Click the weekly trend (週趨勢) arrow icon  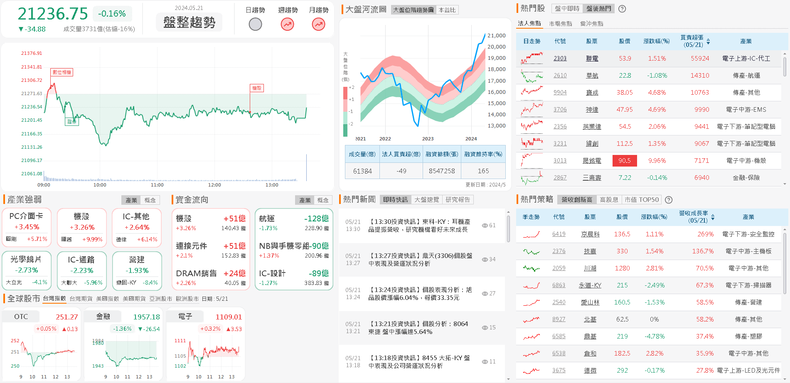287,25
